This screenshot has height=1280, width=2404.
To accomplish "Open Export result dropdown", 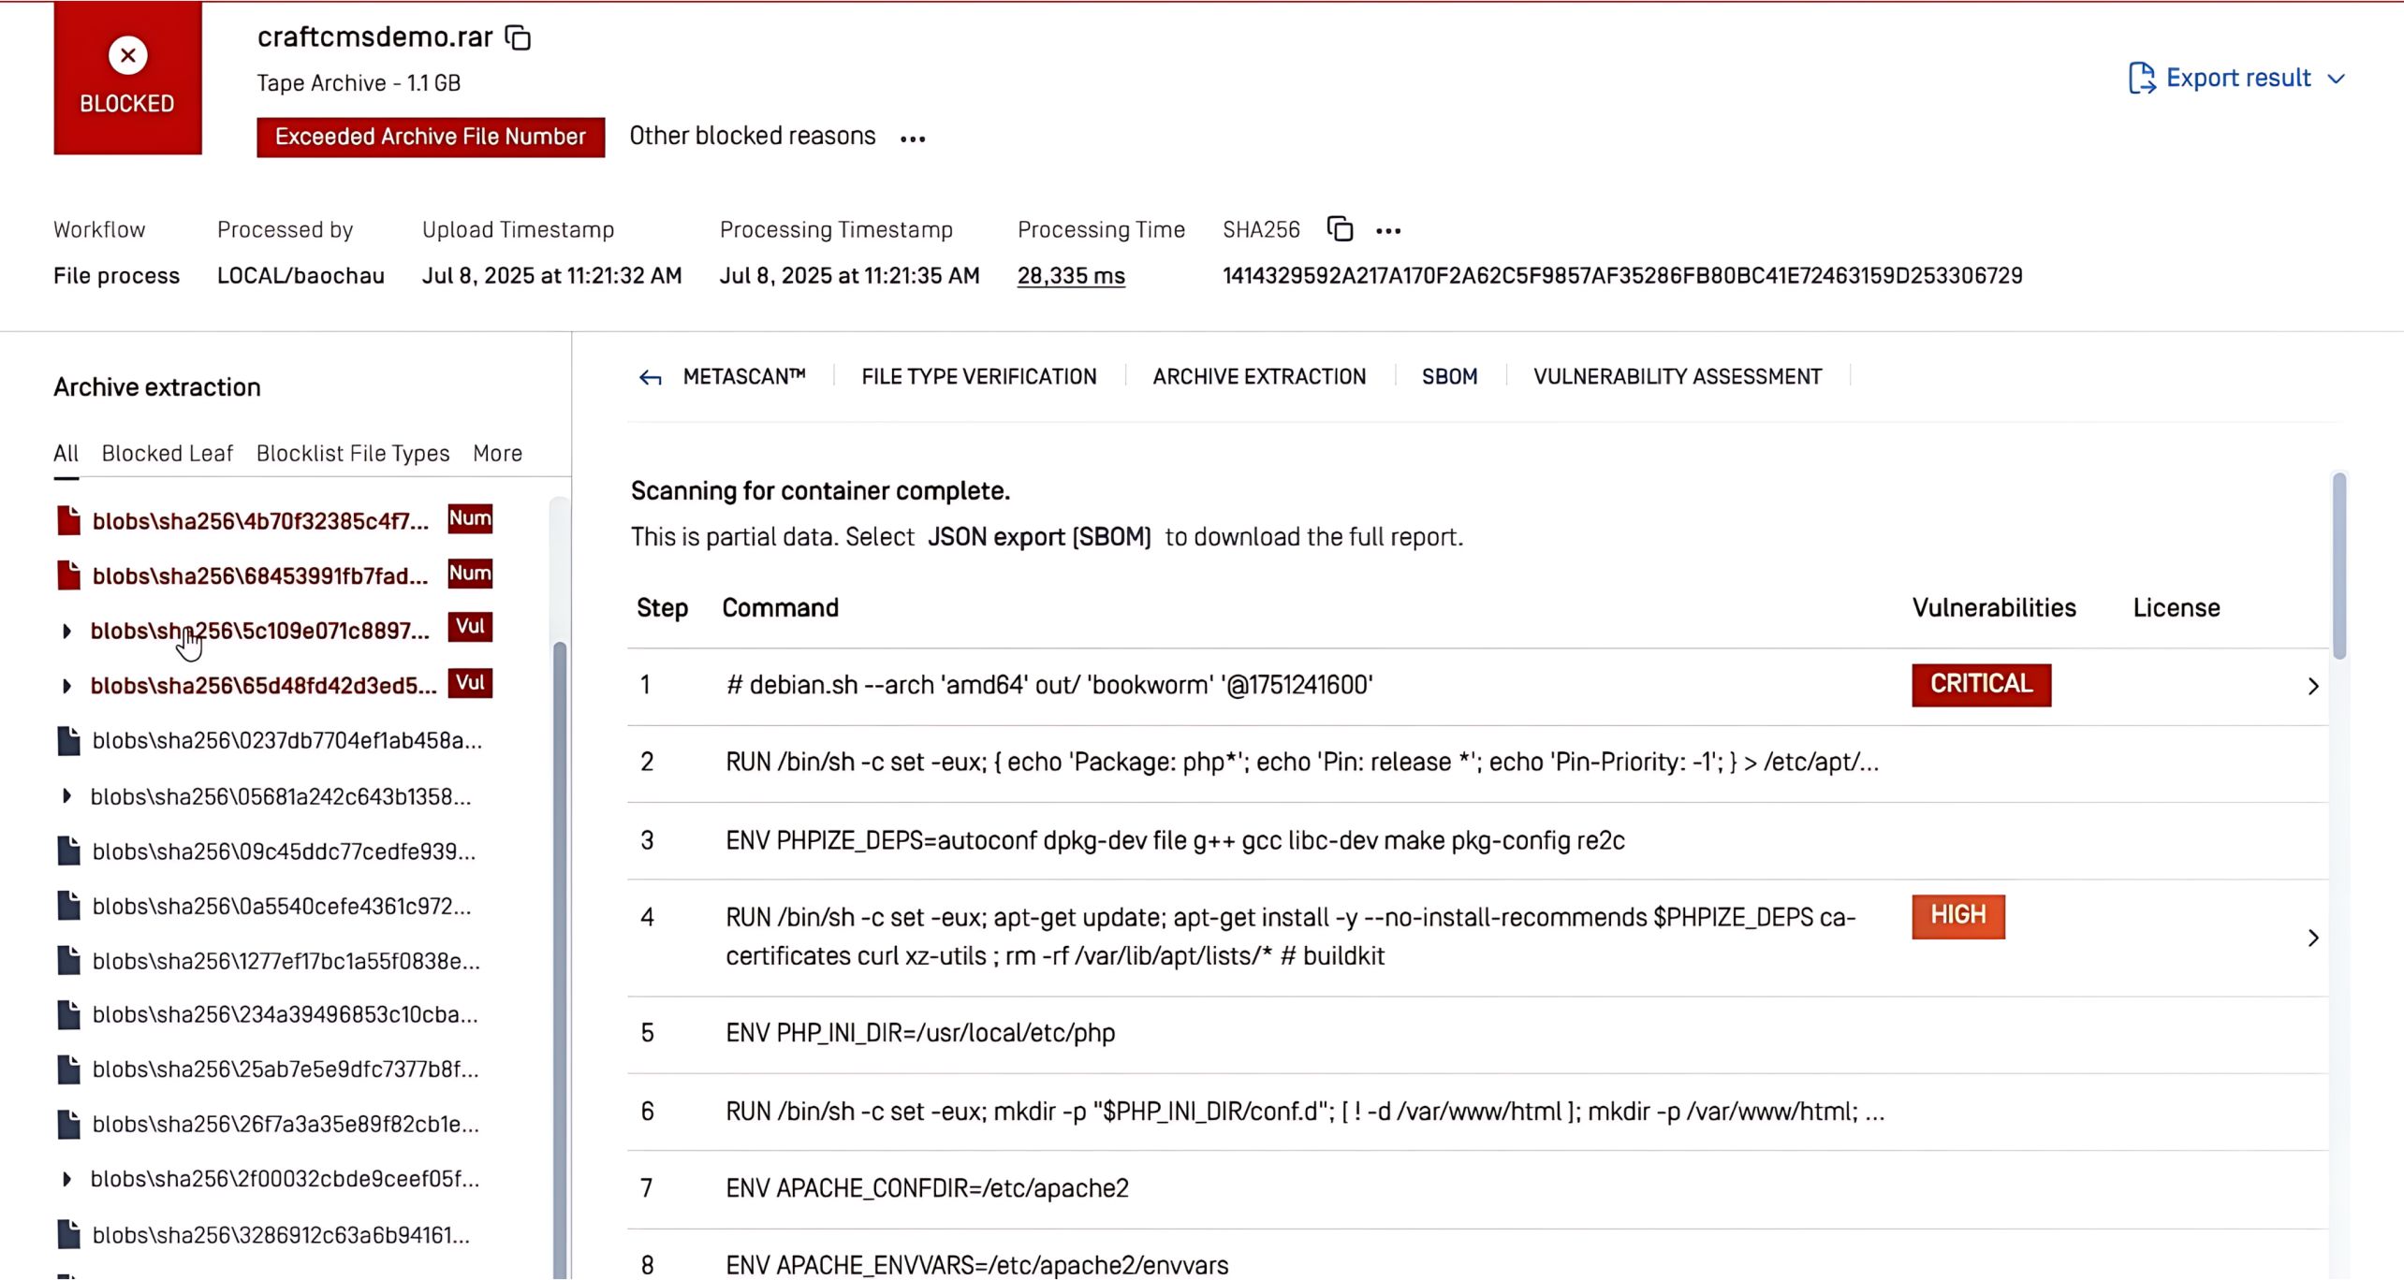I will pyautogui.click(x=2237, y=79).
